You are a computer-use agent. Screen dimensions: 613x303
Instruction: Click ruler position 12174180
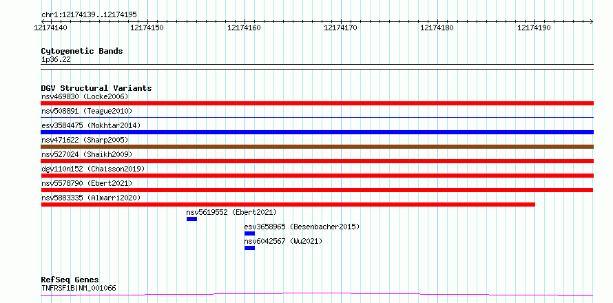pyautogui.click(x=437, y=28)
